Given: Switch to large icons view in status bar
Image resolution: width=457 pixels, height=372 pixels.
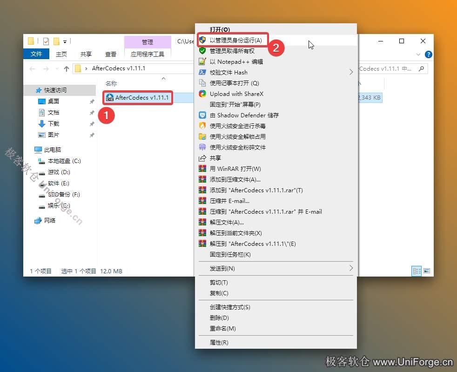Looking at the screenshot, I should [427, 271].
